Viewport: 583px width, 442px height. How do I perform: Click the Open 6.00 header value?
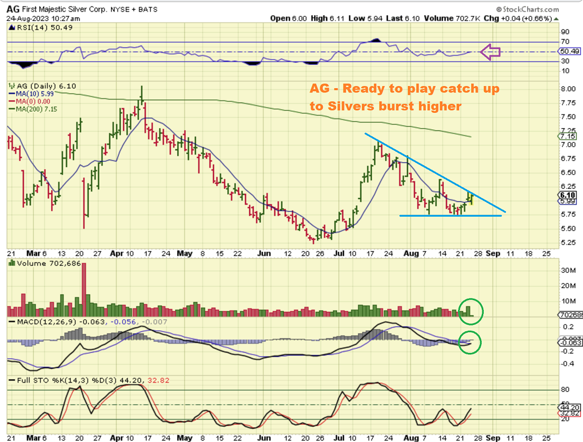click(289, 18)
